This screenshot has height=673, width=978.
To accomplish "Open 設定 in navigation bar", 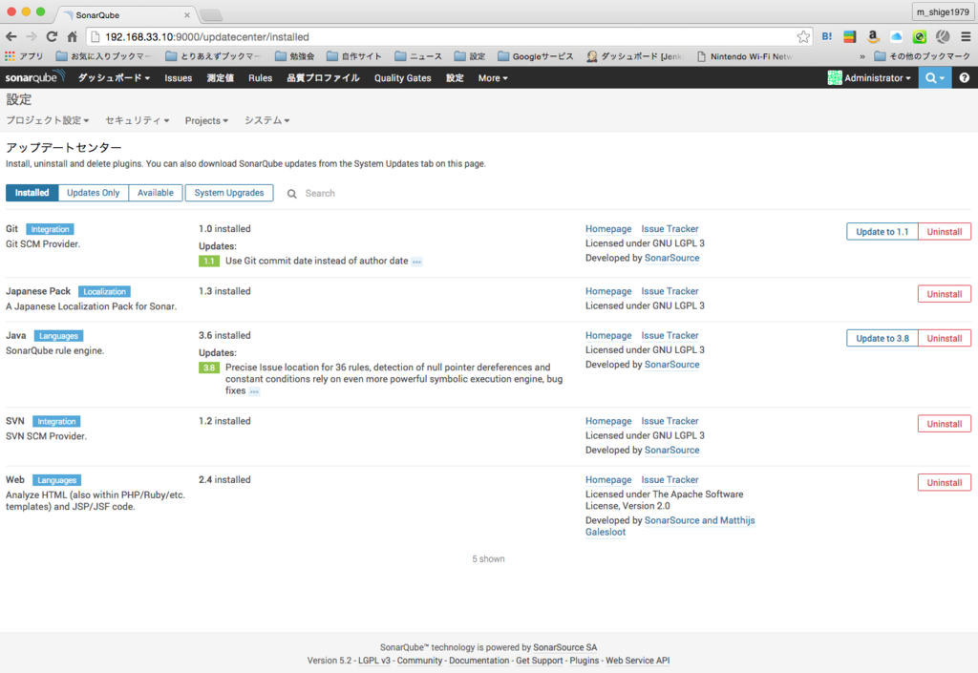I will pos(455,78).
